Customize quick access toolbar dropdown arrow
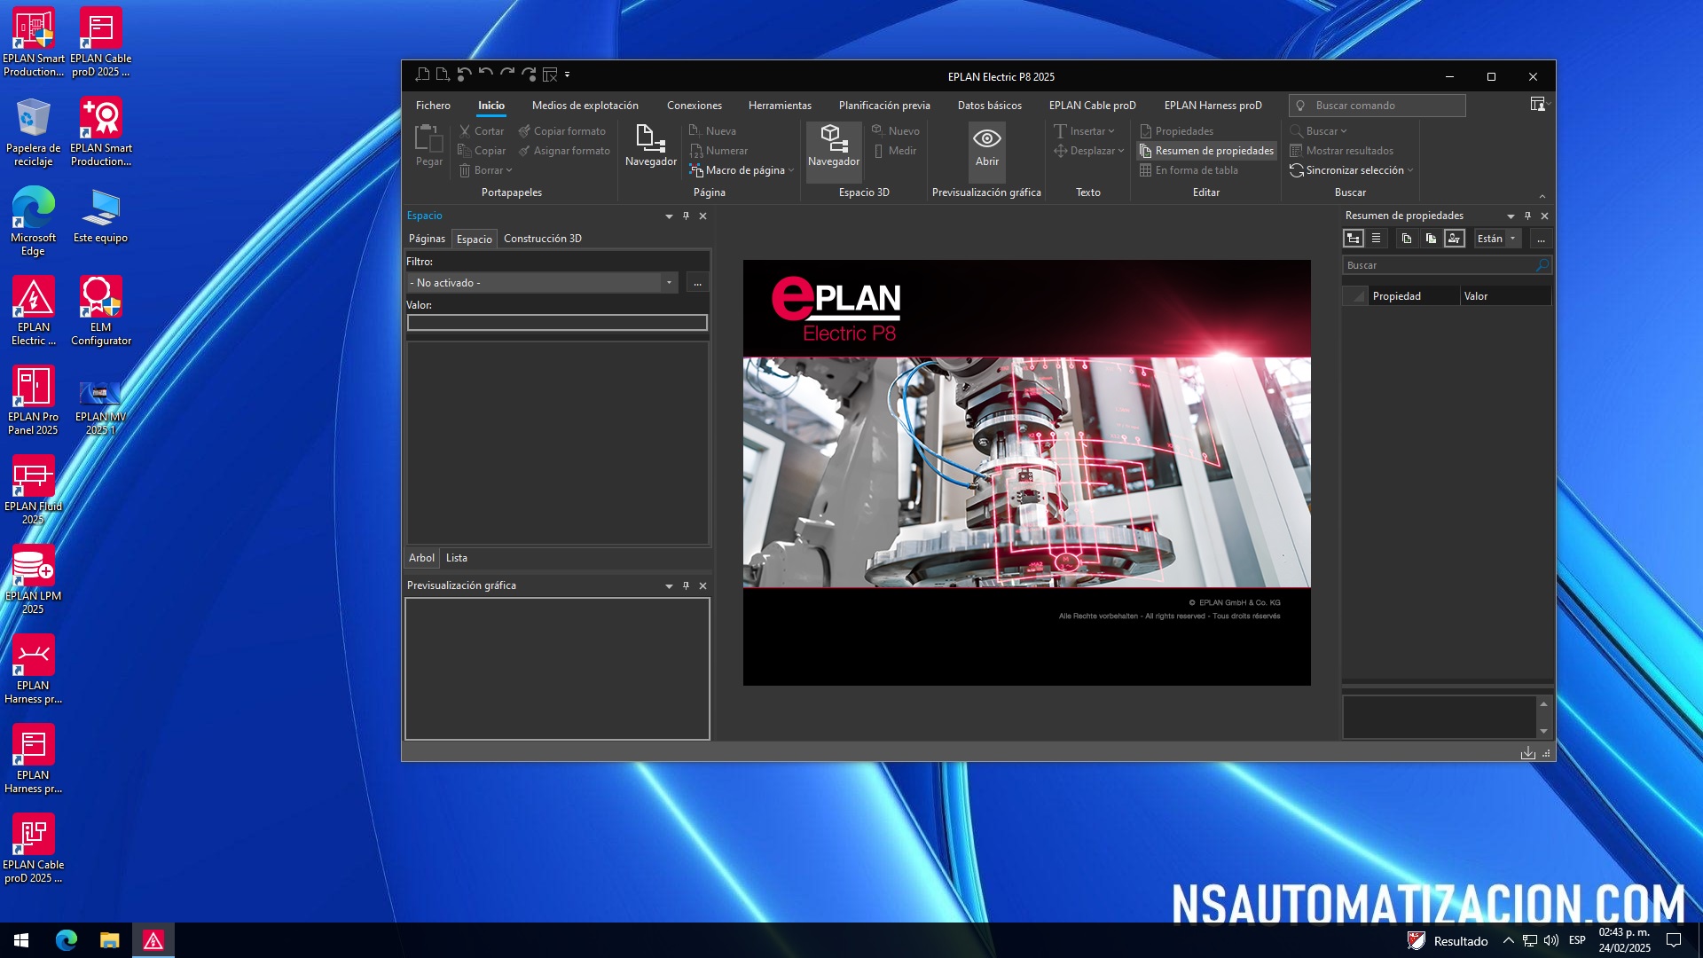Screen dimensions: 1703x958 (x=568, y=74)
